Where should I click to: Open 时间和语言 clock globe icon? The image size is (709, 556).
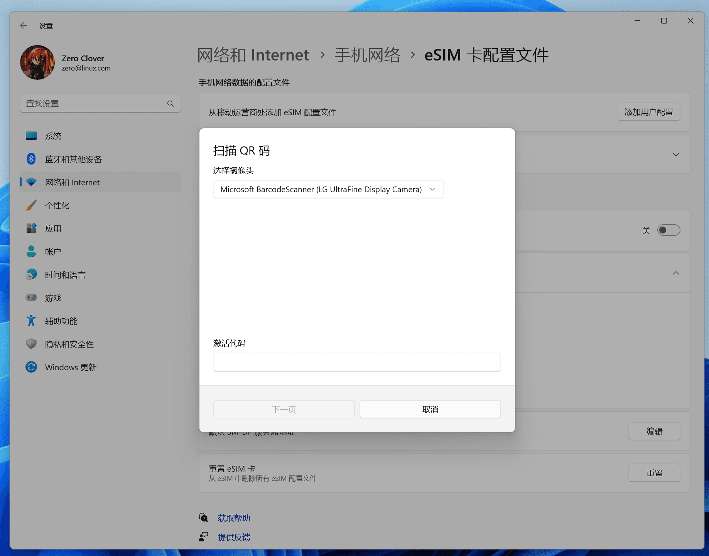[31, 275]
